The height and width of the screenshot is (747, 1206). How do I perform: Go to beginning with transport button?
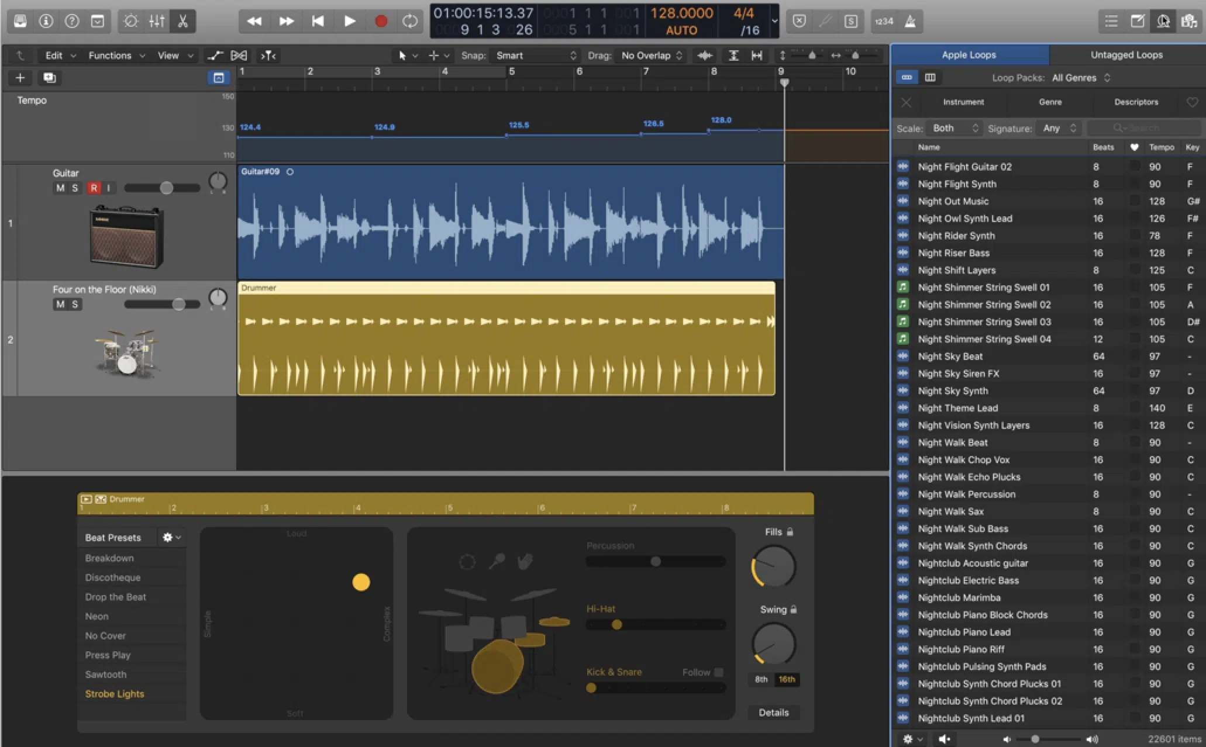pyautogui.click(x=318, y=22)
